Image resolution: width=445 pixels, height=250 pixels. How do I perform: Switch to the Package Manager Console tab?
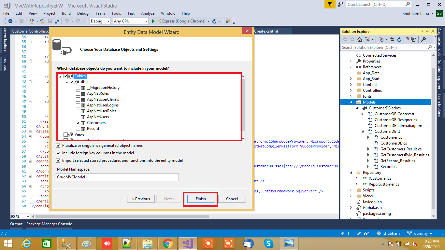click(x=49, y=224)
